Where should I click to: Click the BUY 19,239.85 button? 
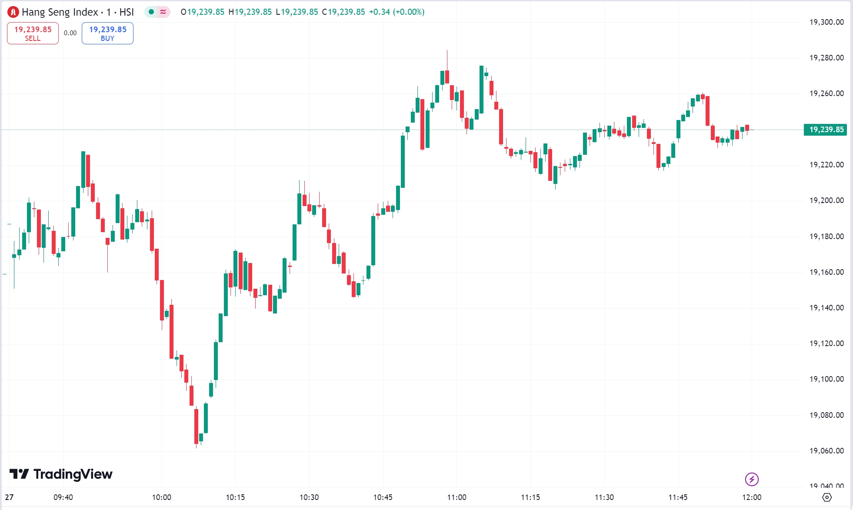coord(107,33)
